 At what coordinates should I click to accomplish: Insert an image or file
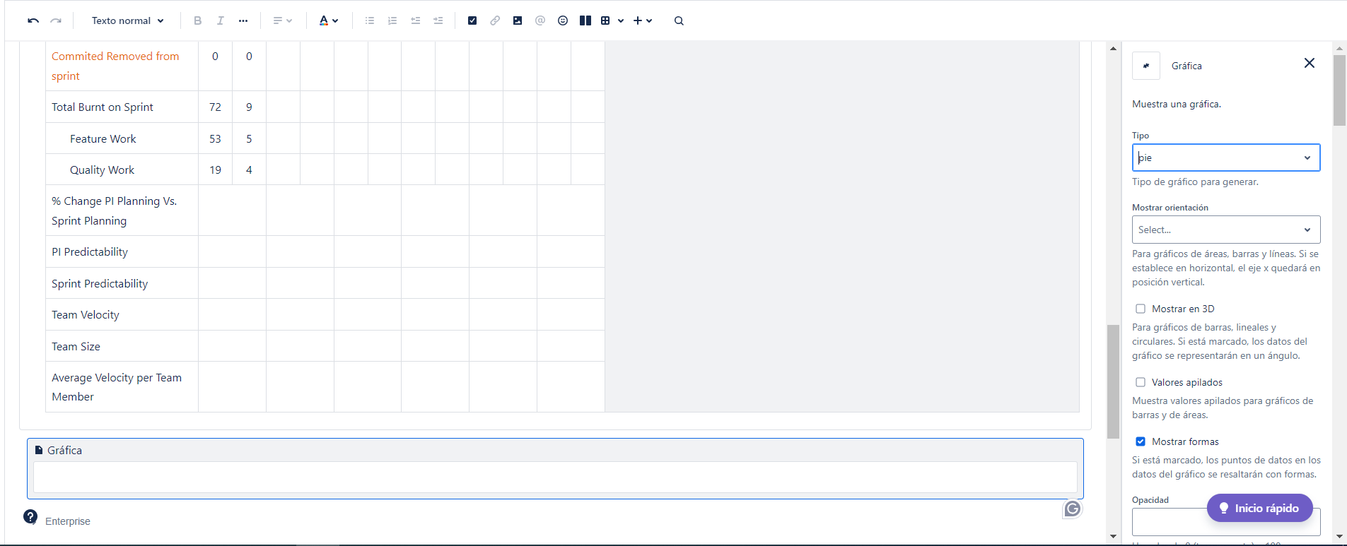[x=518, y=20]
